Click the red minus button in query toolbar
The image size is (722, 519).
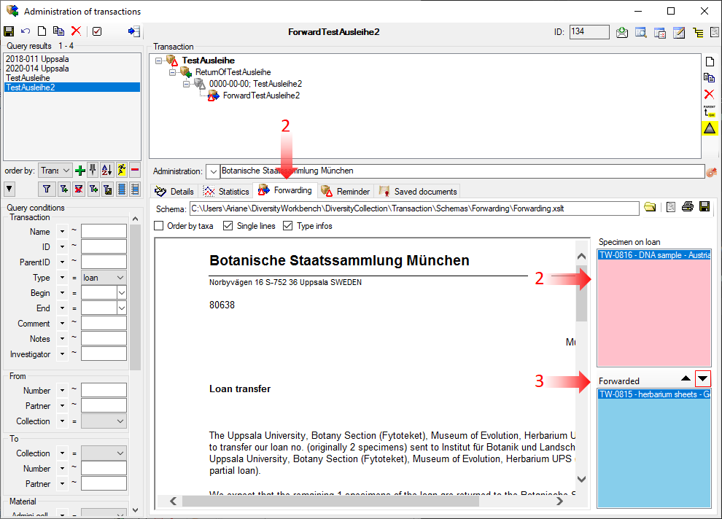point(135,171)
